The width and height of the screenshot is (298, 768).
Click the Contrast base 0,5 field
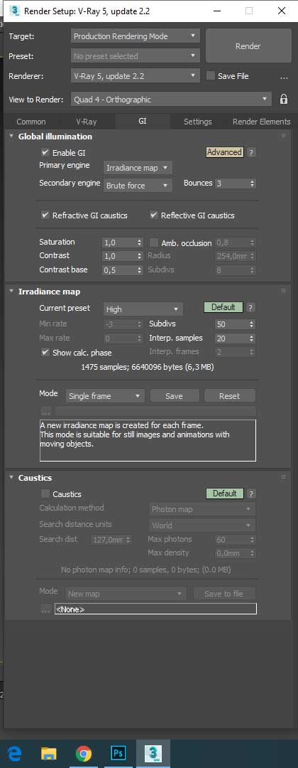click(120, 270)
